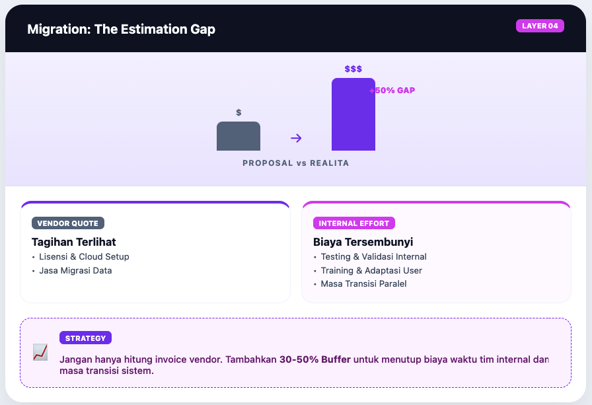
Task: Select the Lisensi & Cloud Setup item
Action: (x=84, y=257)
